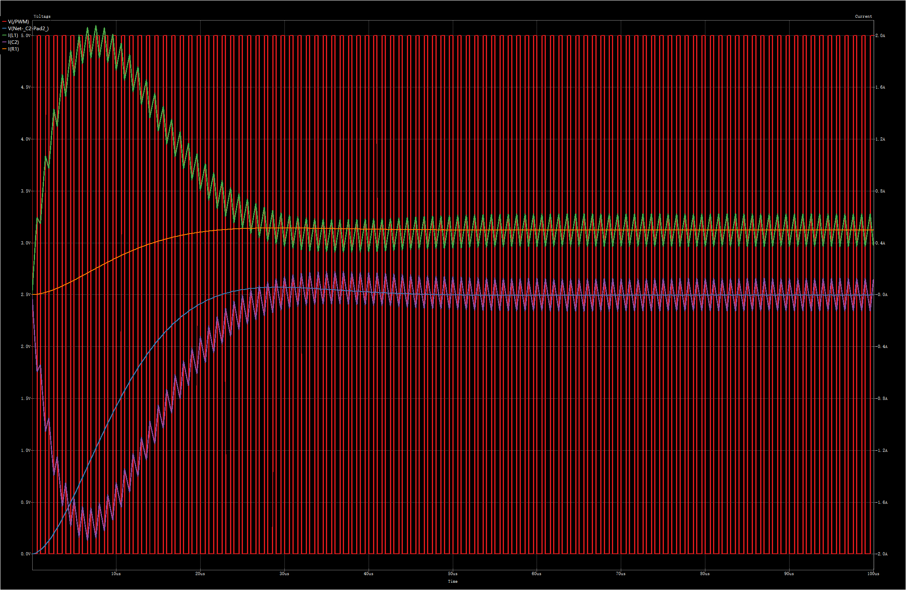Select V(Net-_C2-Pad2_) in the legend
906x590 pixels.
pos(28,29)
